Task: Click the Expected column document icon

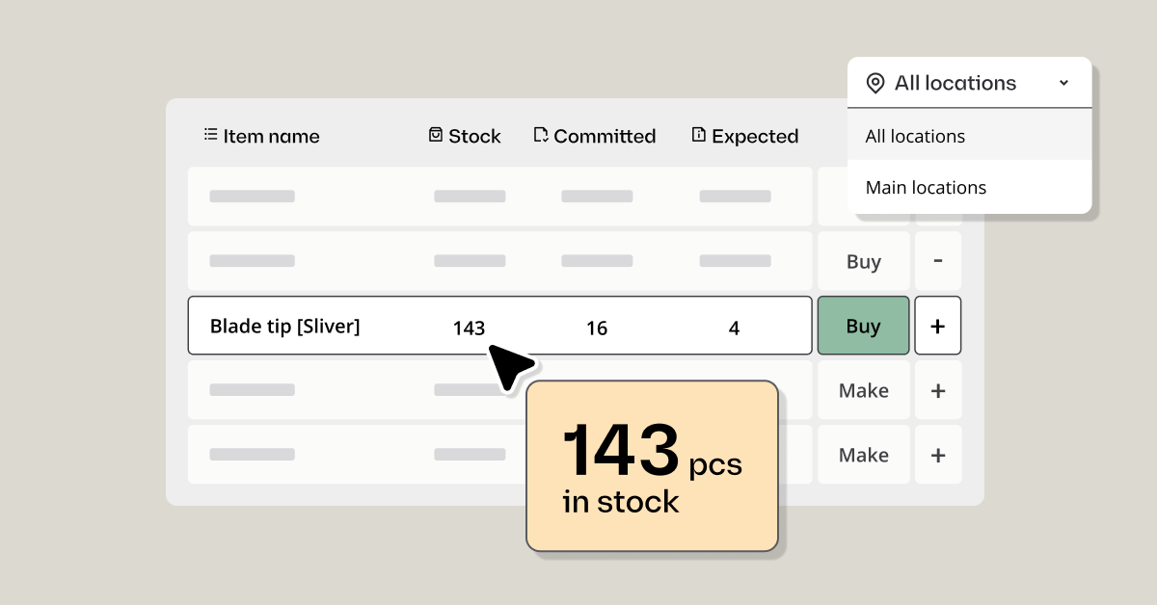Action: (x=699, y=135)
